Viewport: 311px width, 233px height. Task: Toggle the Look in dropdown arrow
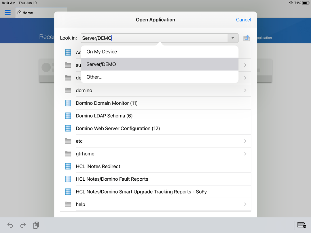coord(233,38)
